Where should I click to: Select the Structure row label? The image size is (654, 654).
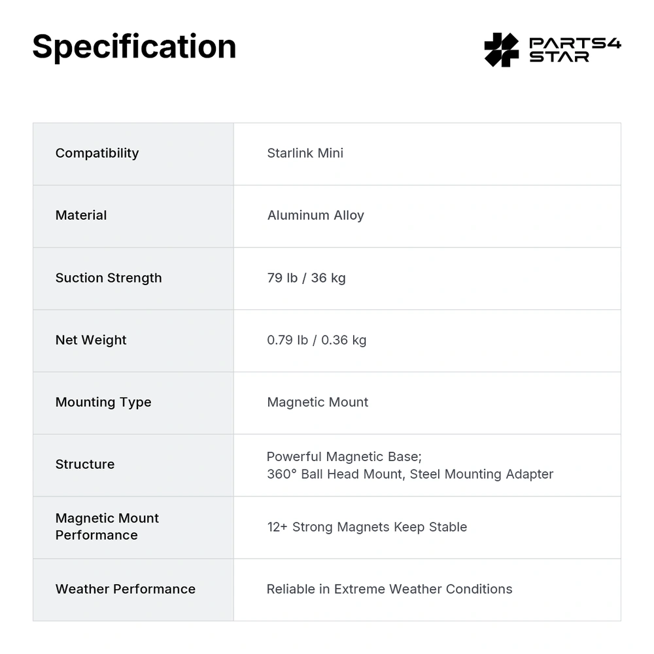85,464
